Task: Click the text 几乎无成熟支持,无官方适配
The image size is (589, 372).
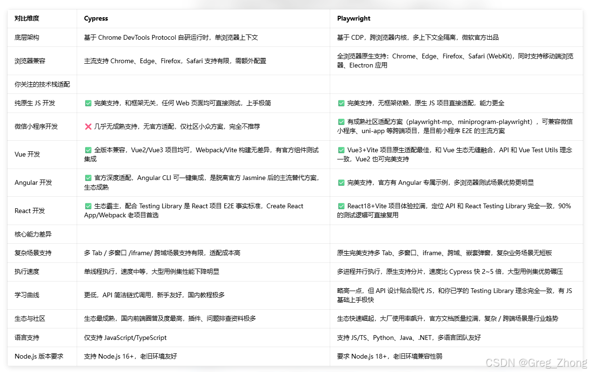Action: (x=136, y=127)
